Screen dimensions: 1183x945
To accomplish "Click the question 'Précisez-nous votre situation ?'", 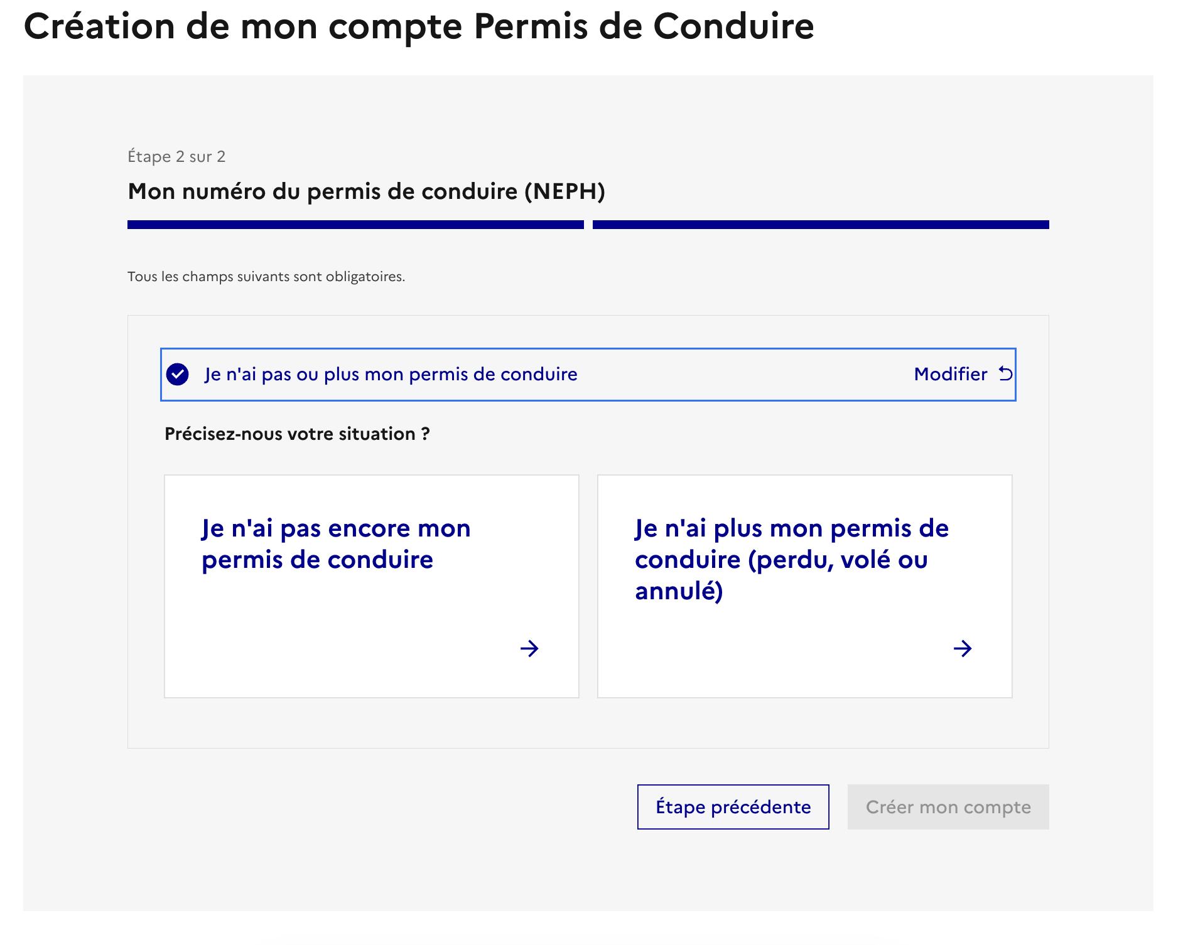I will pos(297,433).
